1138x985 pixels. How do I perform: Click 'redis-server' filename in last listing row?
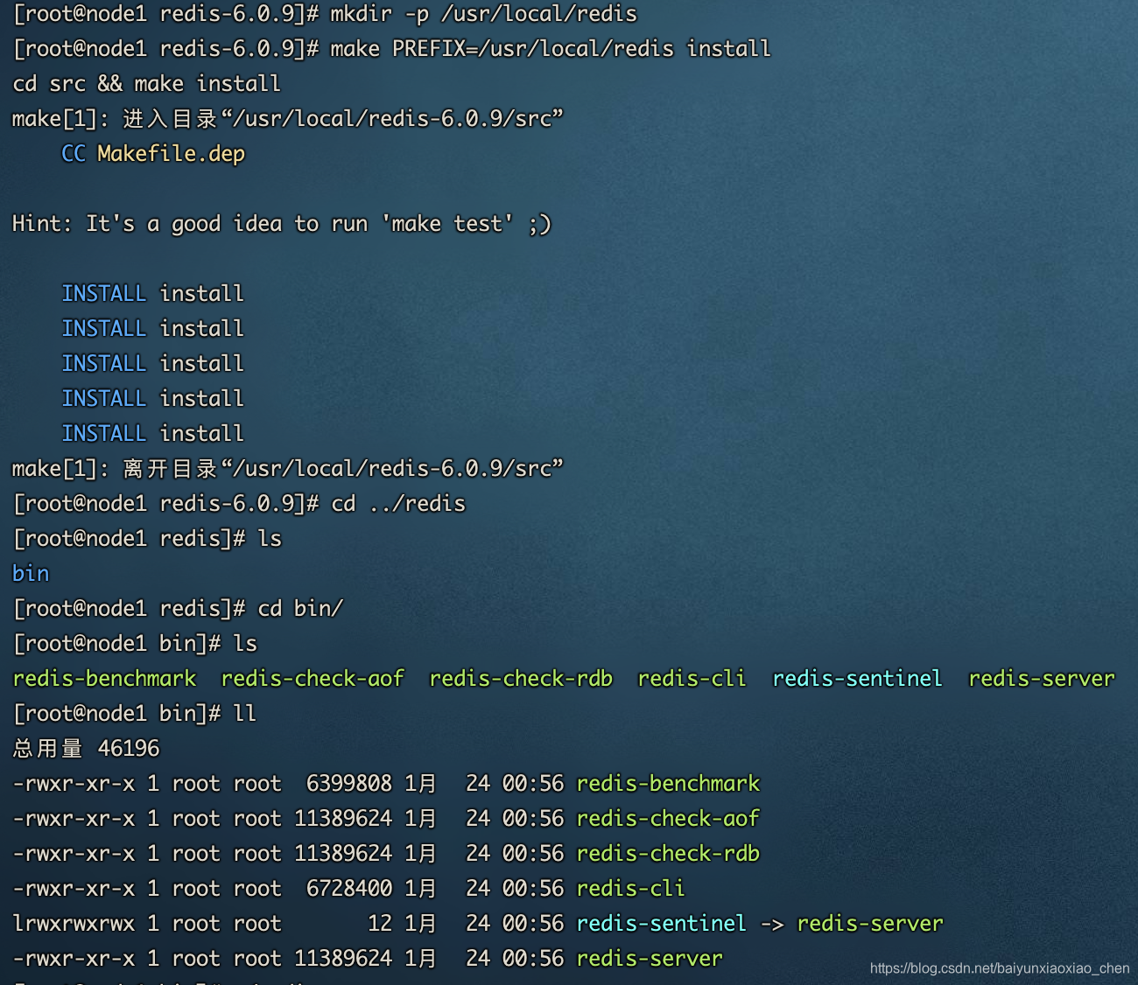(x=650, y=959)
